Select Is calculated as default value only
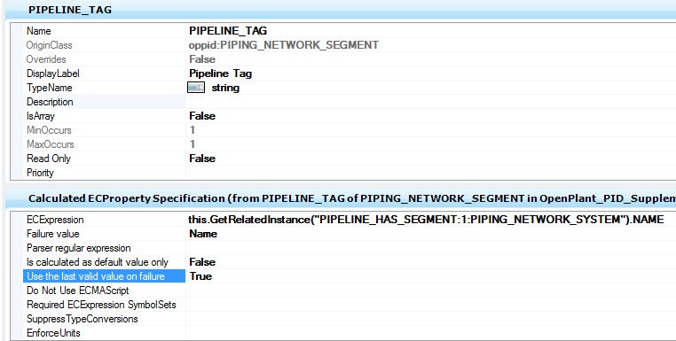 tap(98, 262)
